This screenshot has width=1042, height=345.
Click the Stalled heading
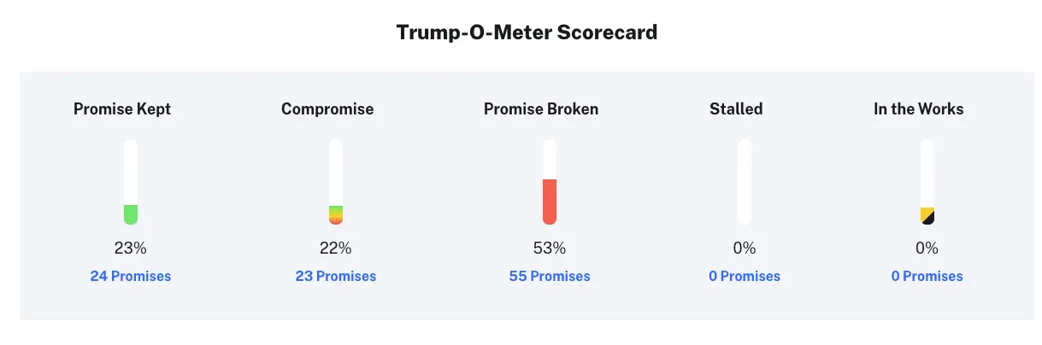[x=736, y=109]
